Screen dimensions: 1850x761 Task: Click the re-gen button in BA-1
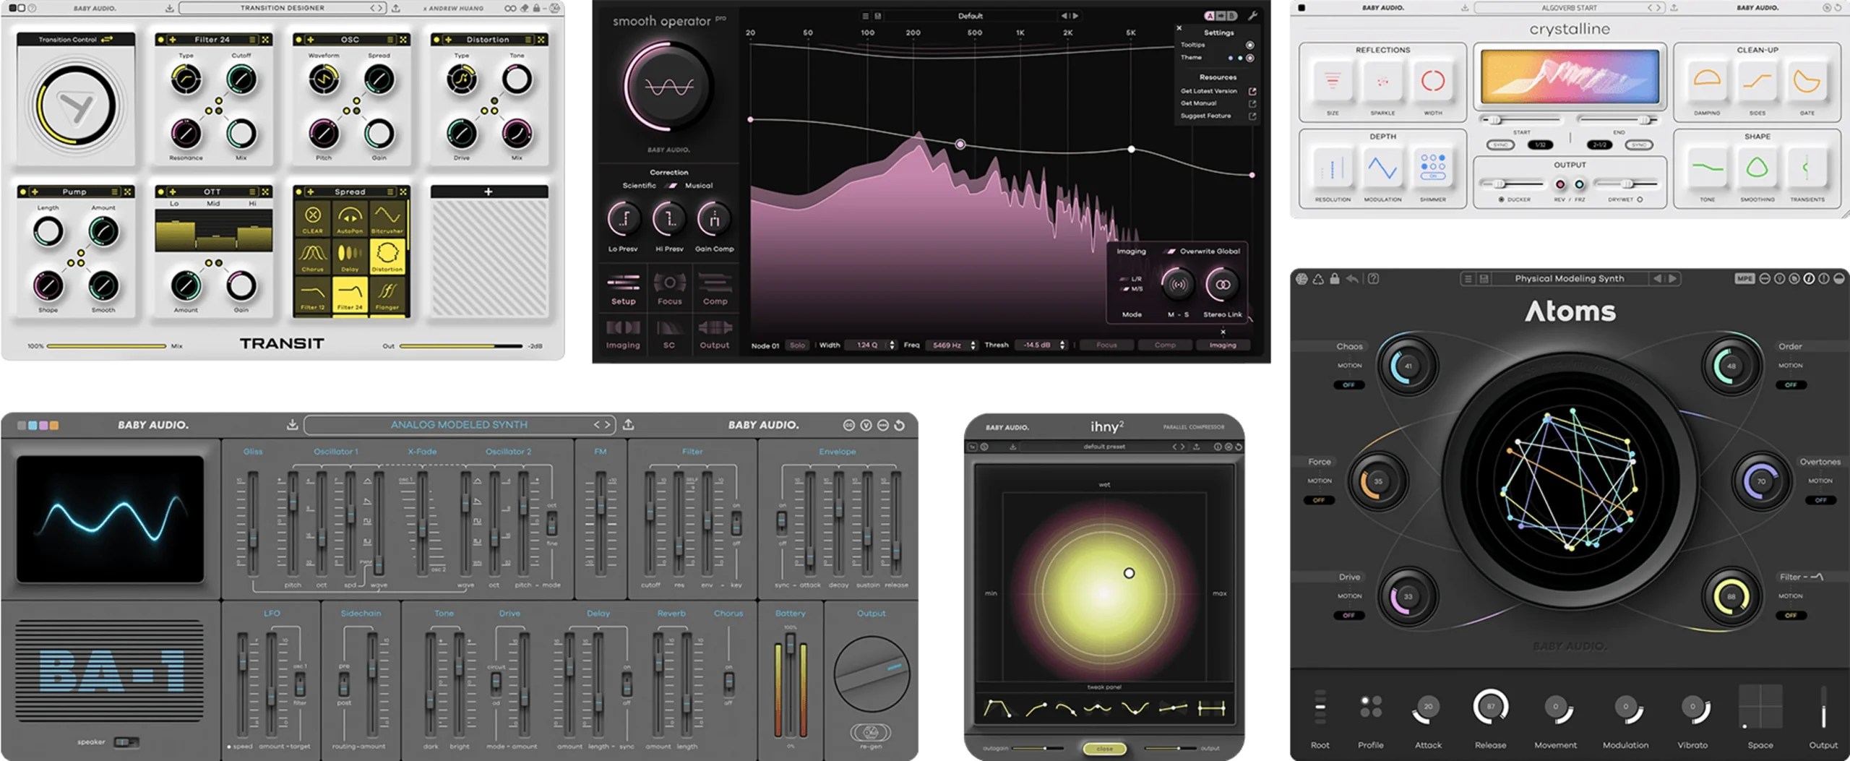(870, 731)
